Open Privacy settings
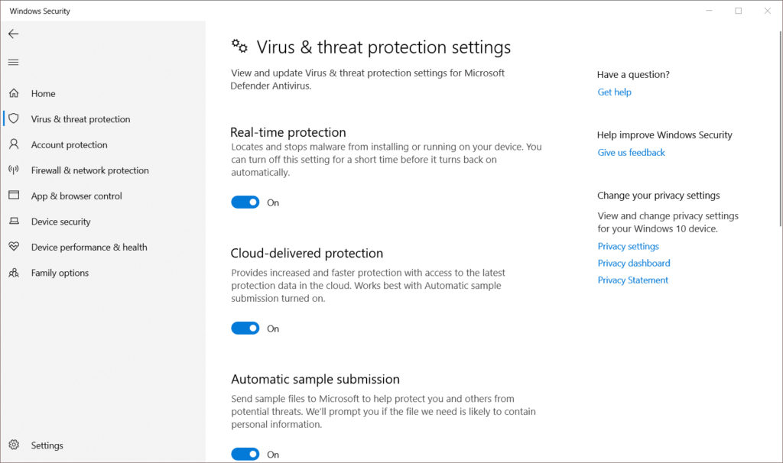The width and height of the screenshot is (783, 463). [628, 246]
